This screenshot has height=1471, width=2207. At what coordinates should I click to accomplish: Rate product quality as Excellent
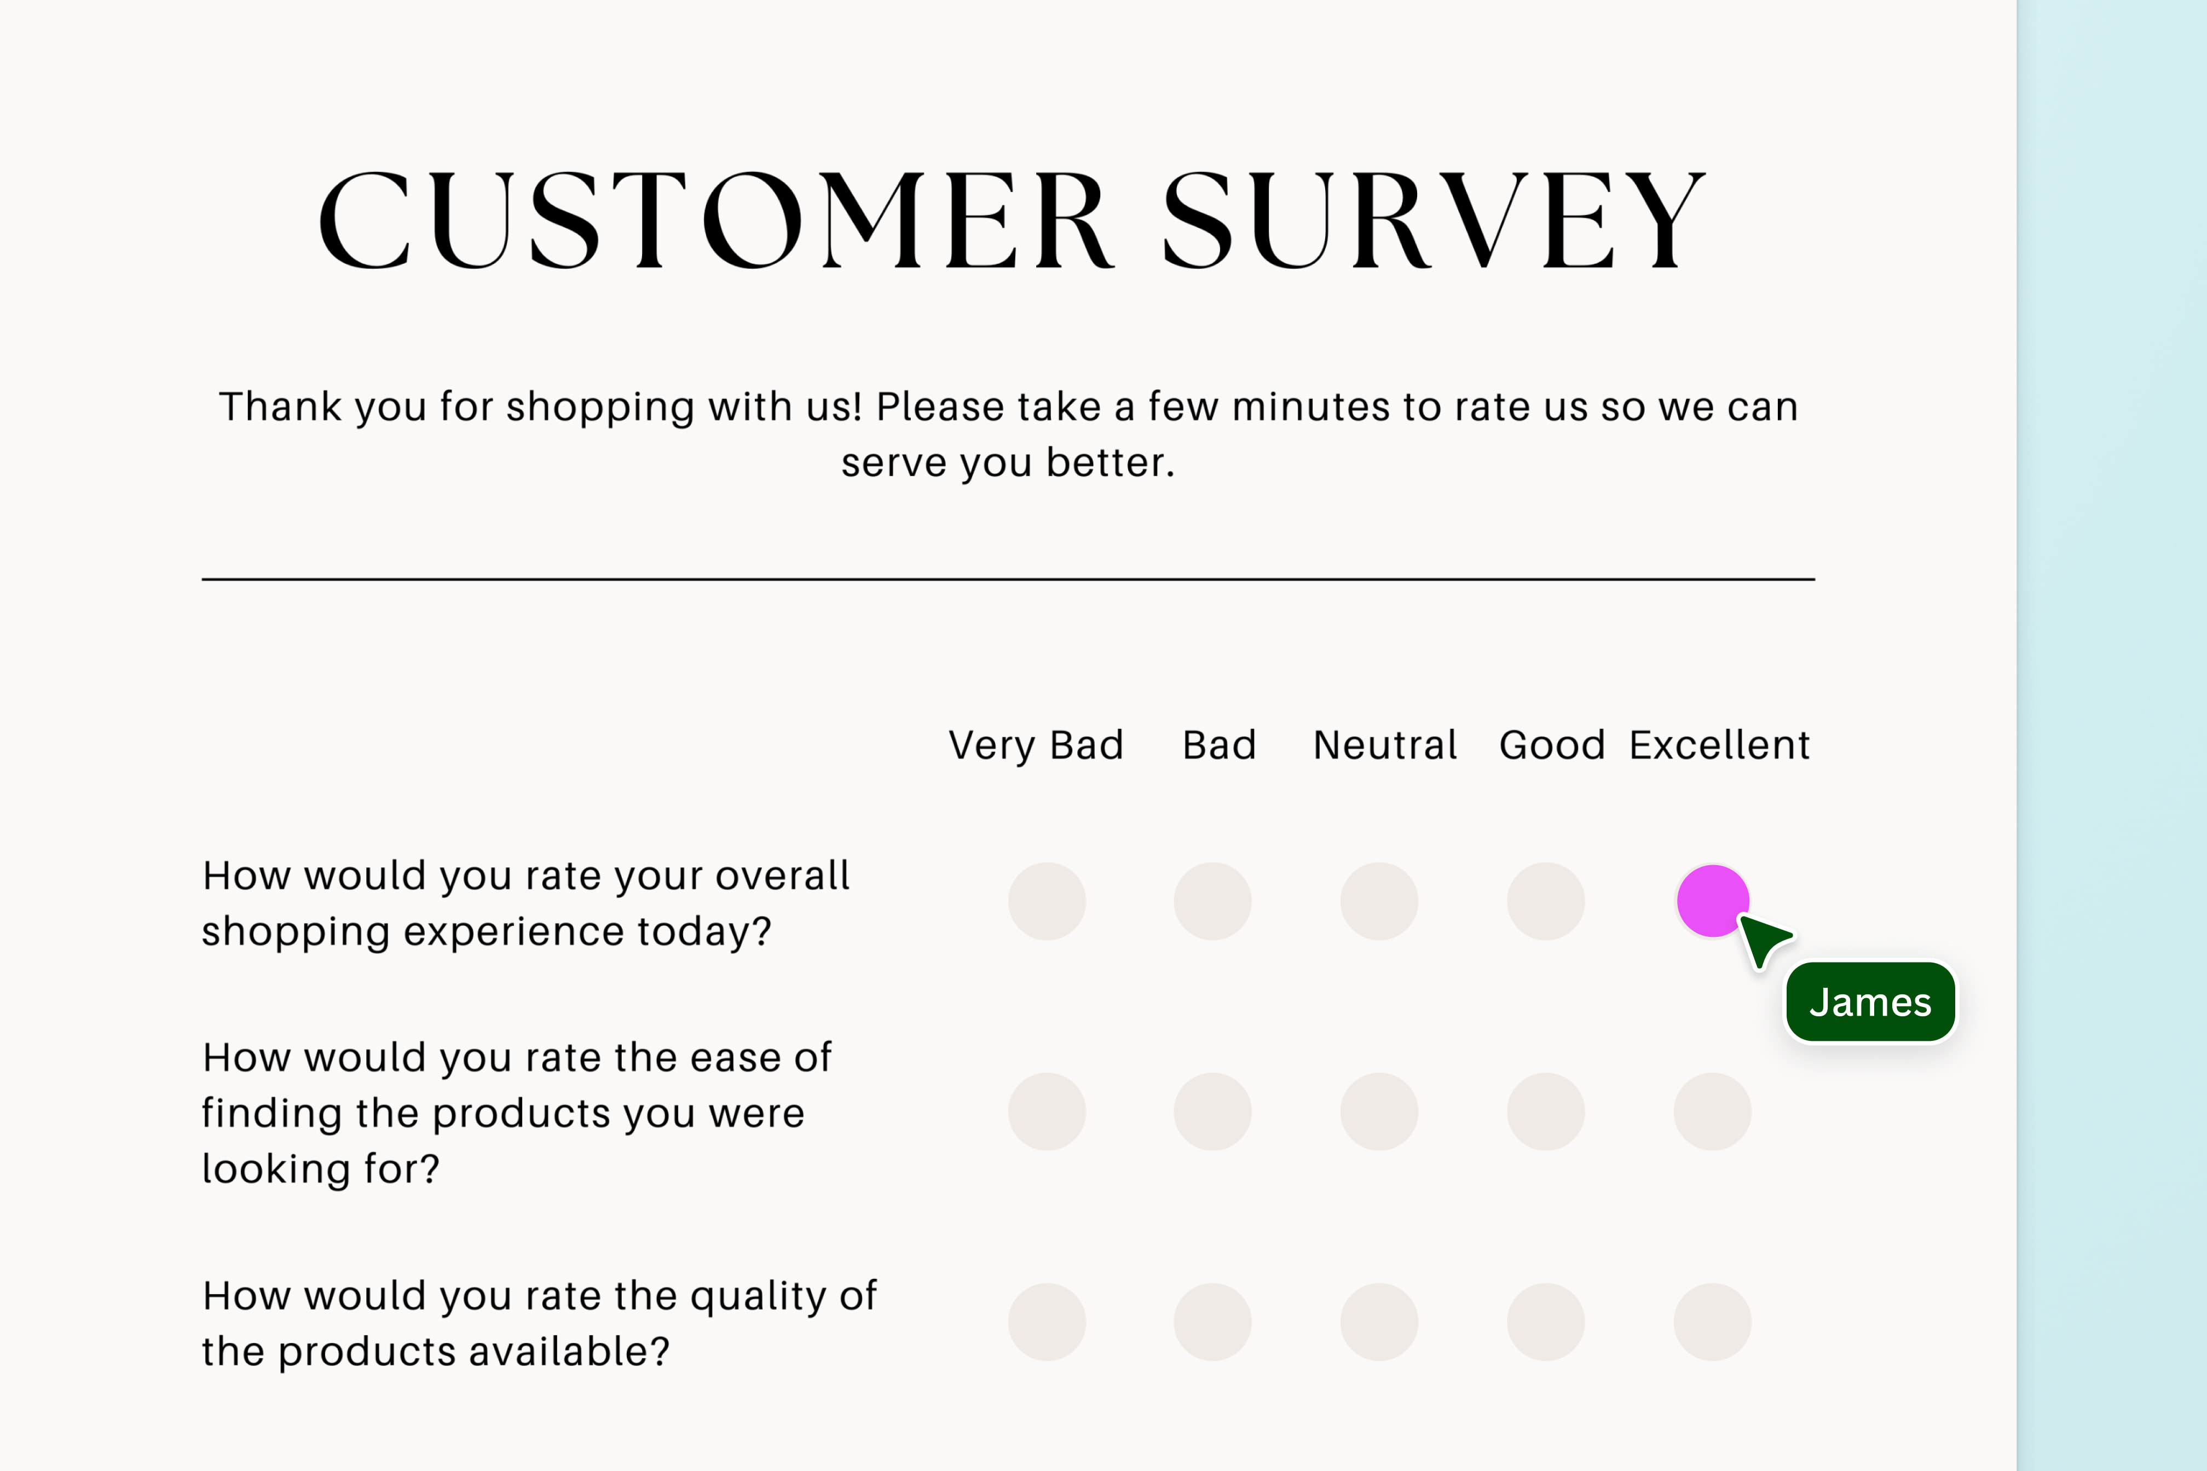[1713, 1322]
